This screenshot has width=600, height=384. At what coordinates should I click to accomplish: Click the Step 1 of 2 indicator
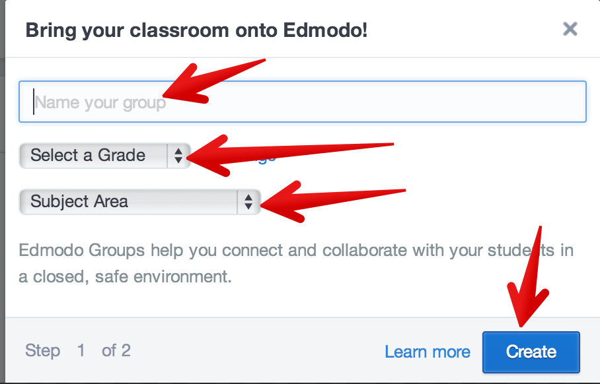pos(76,351)
